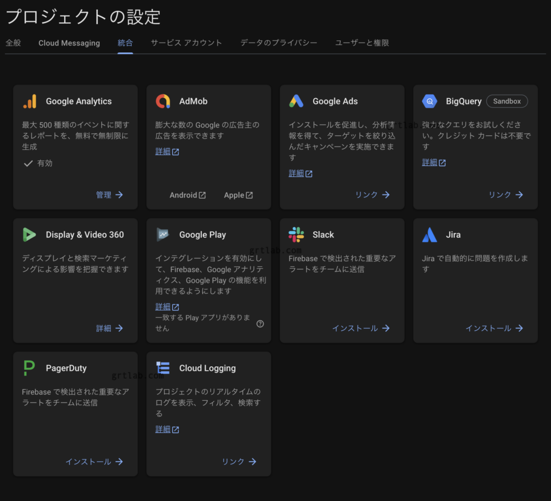Open the help icon on the Google Play card
The image size is (551, 501).
(x=260, y=324)
